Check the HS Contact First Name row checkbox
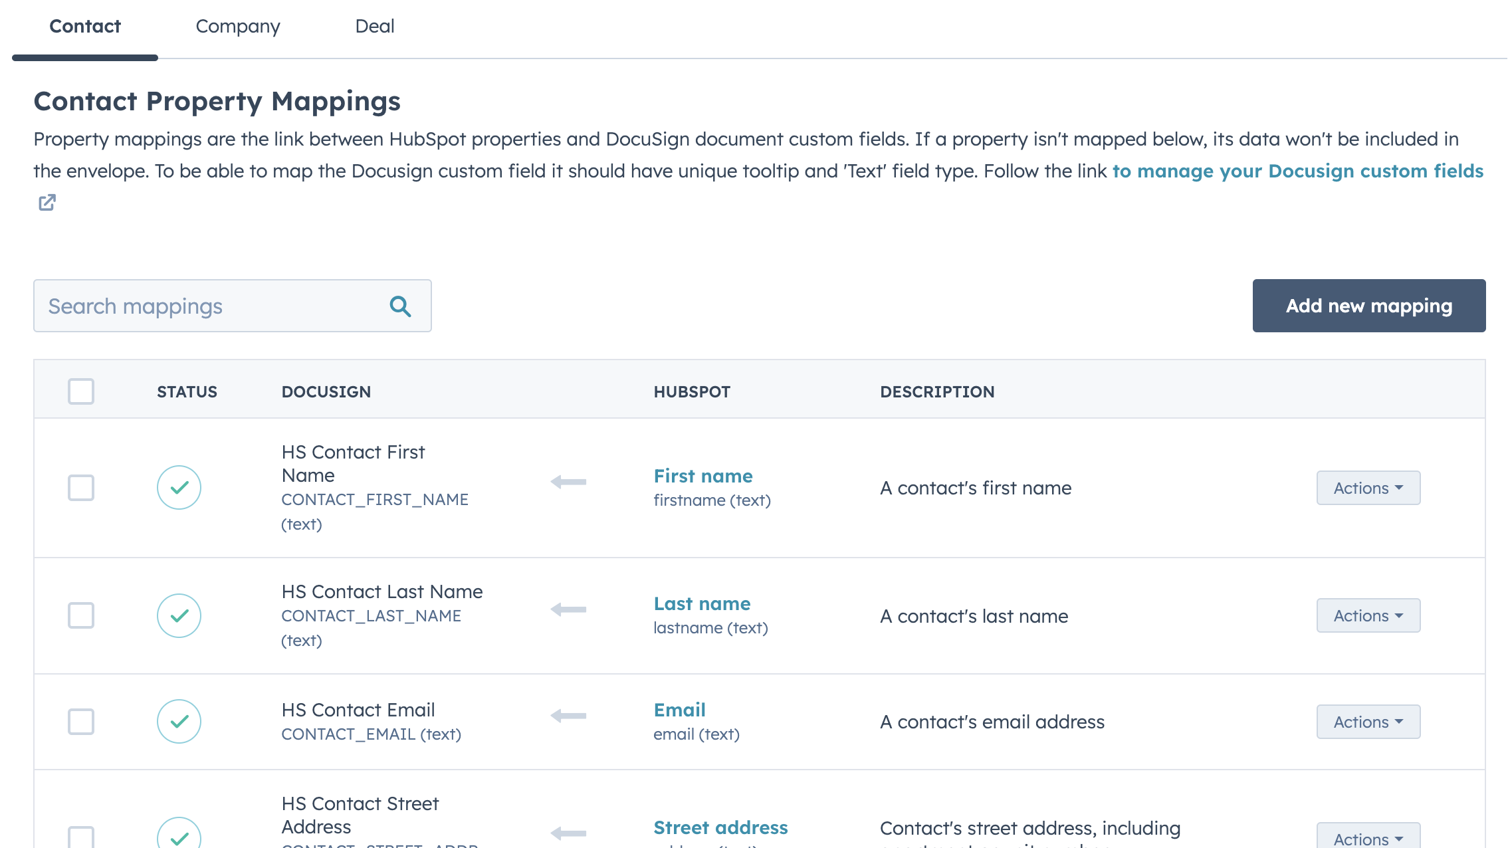Screen dimensions: 1508x848 tap(81, 488)
